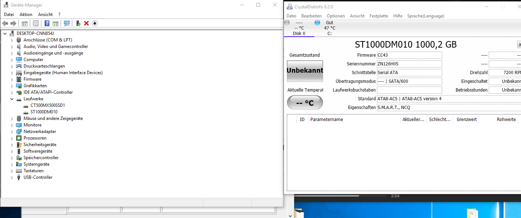Screen dimensions: 521x218
Task: Click the show/hide action pane toolbar icon
Action: point(56,23)
